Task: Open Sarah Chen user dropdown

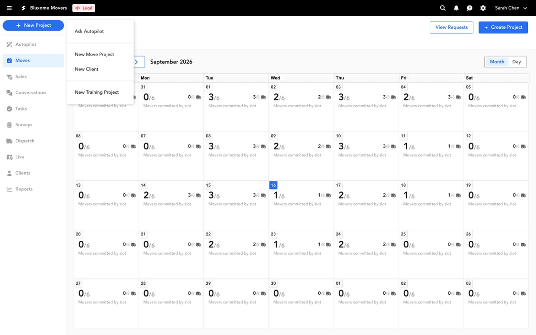Action: [x=511, y=8]
